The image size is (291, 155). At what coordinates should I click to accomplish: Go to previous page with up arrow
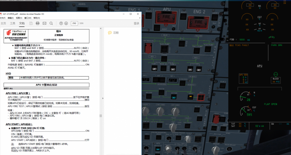point(61,23)
